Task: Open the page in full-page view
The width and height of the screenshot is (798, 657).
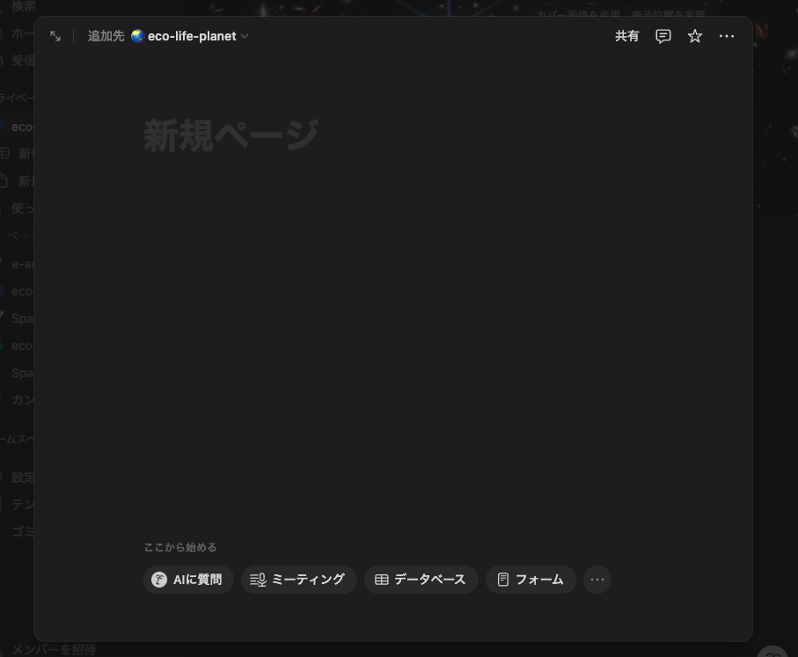Action: tap(55, 36)
